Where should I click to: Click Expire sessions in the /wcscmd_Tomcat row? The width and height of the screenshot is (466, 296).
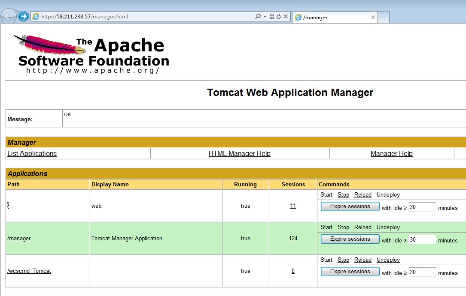pos(350,272)
